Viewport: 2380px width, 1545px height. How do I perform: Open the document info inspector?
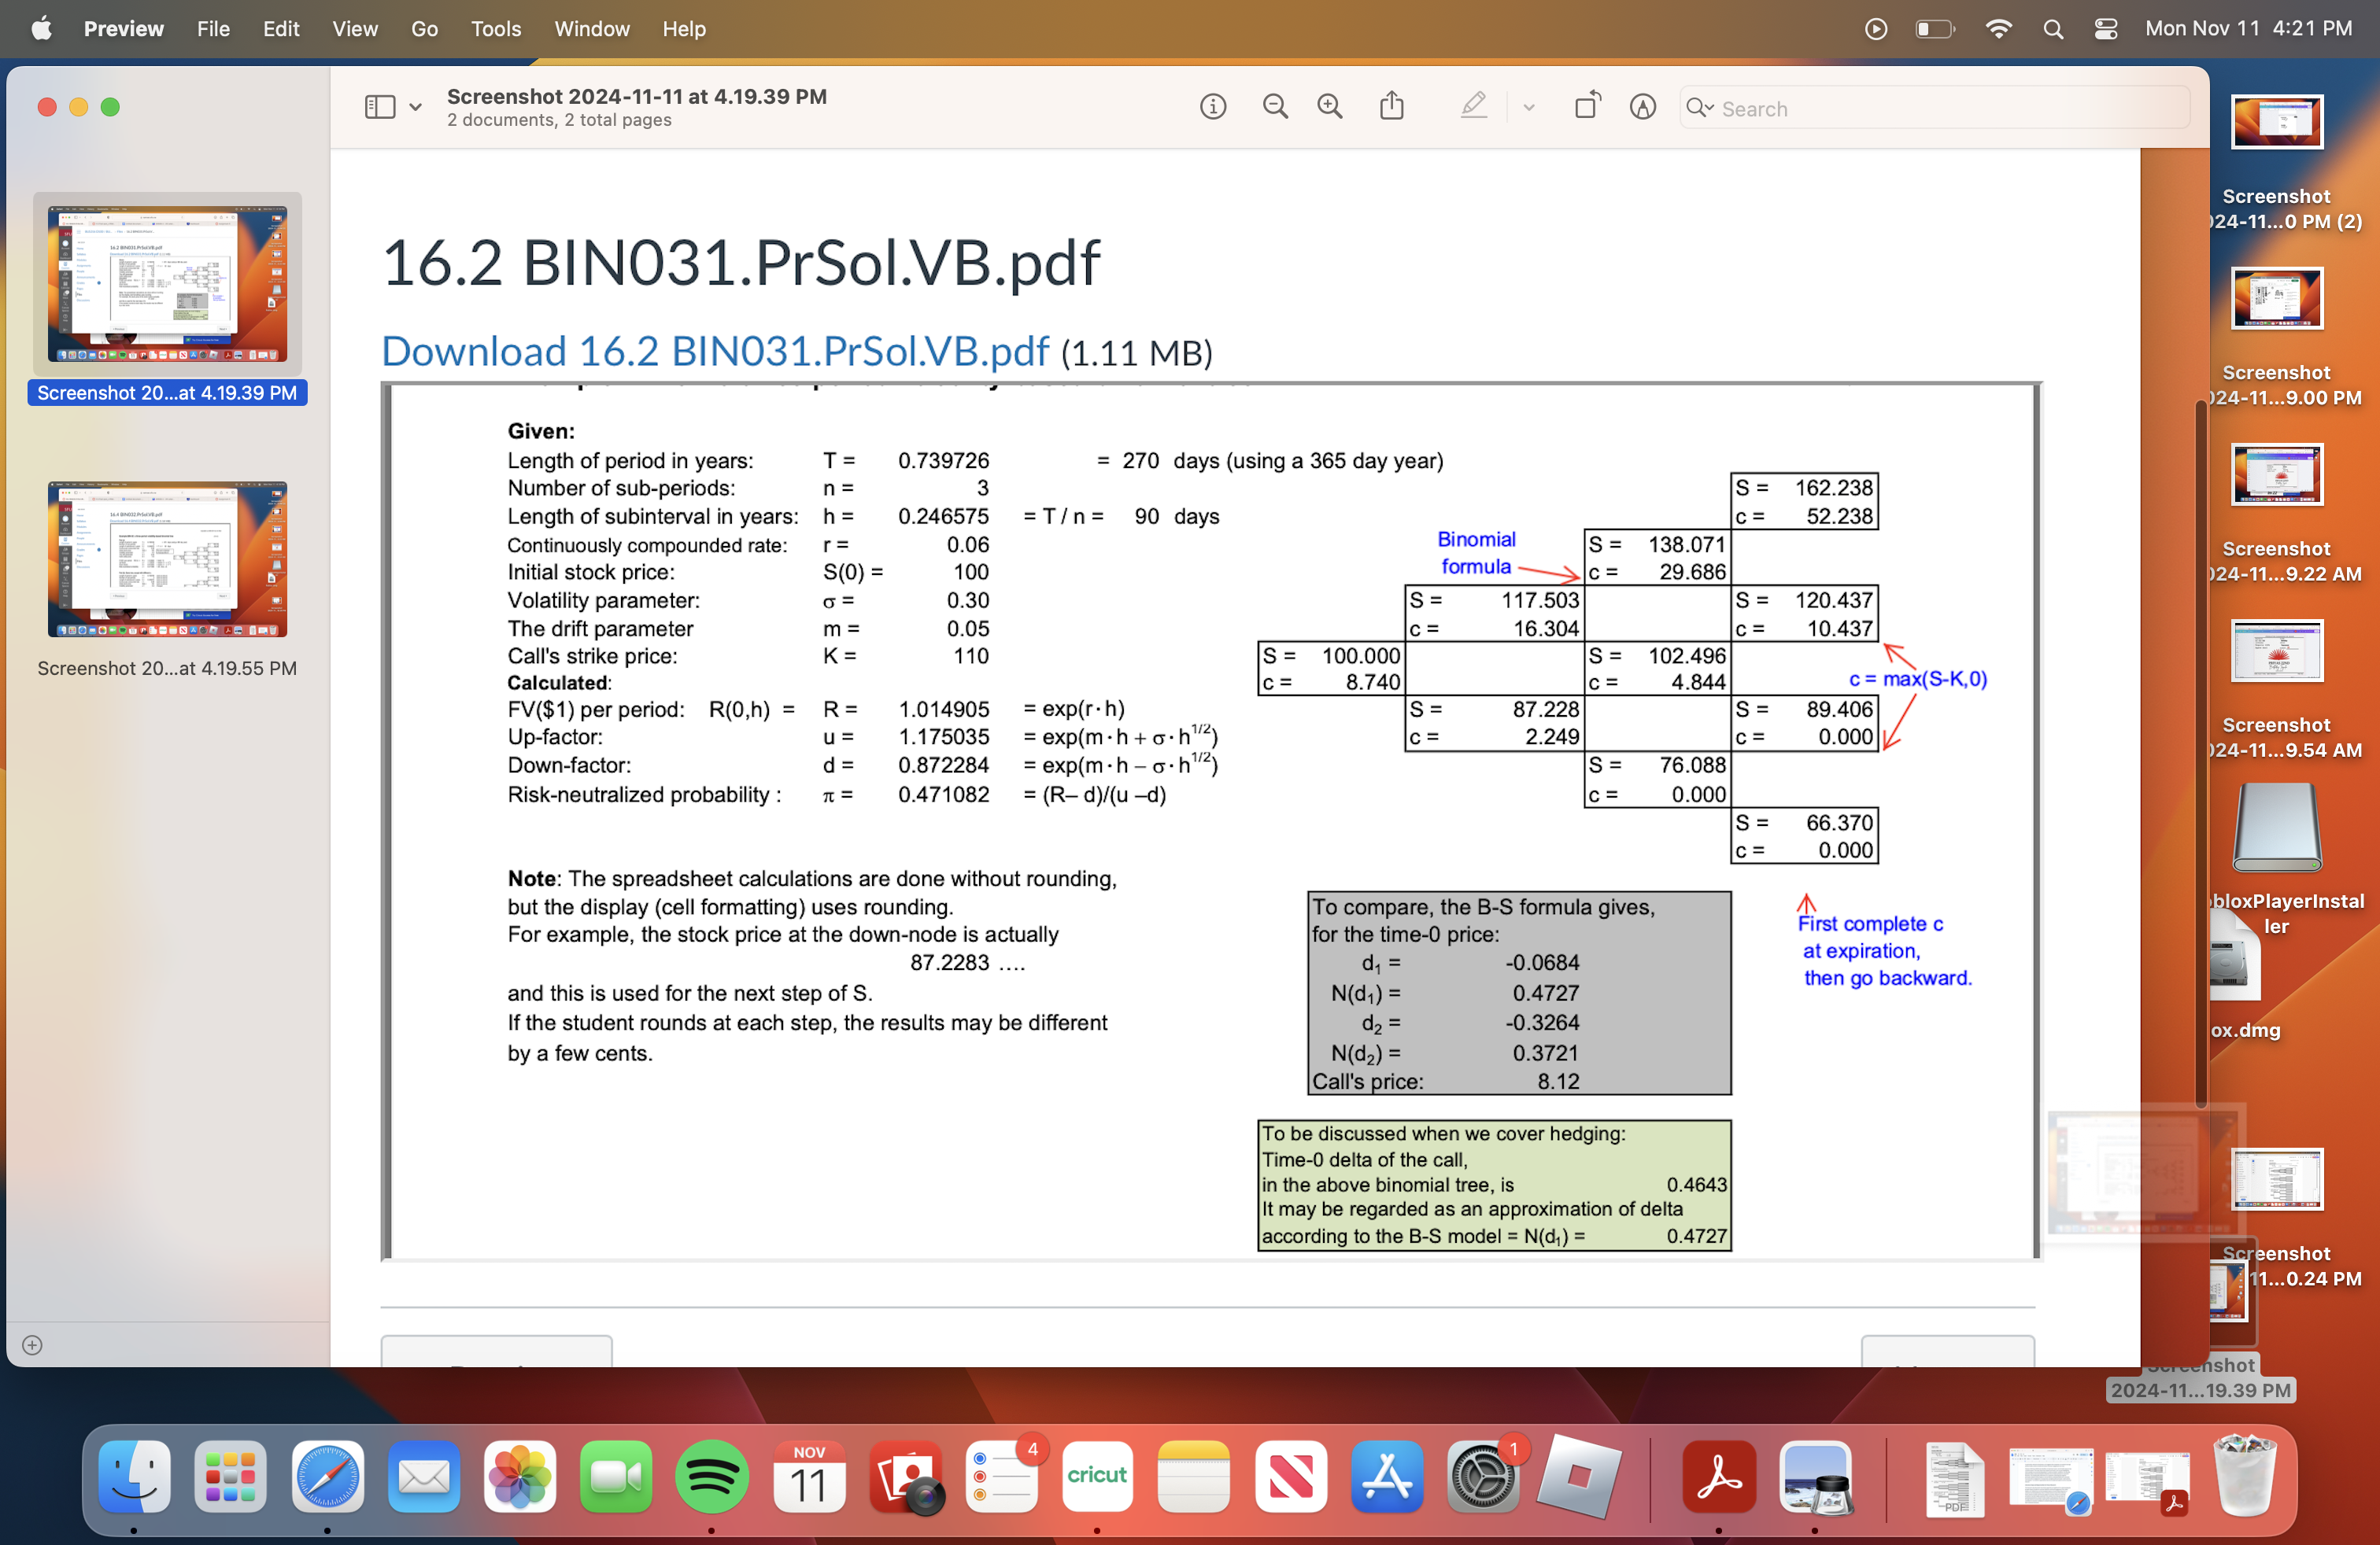[1213, 106]
